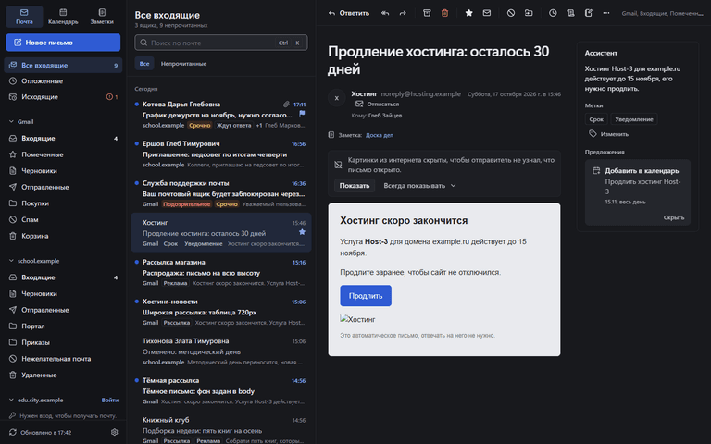Open Все входящие folder
Screen dimensions: 711x444
(x=63, y=66)
